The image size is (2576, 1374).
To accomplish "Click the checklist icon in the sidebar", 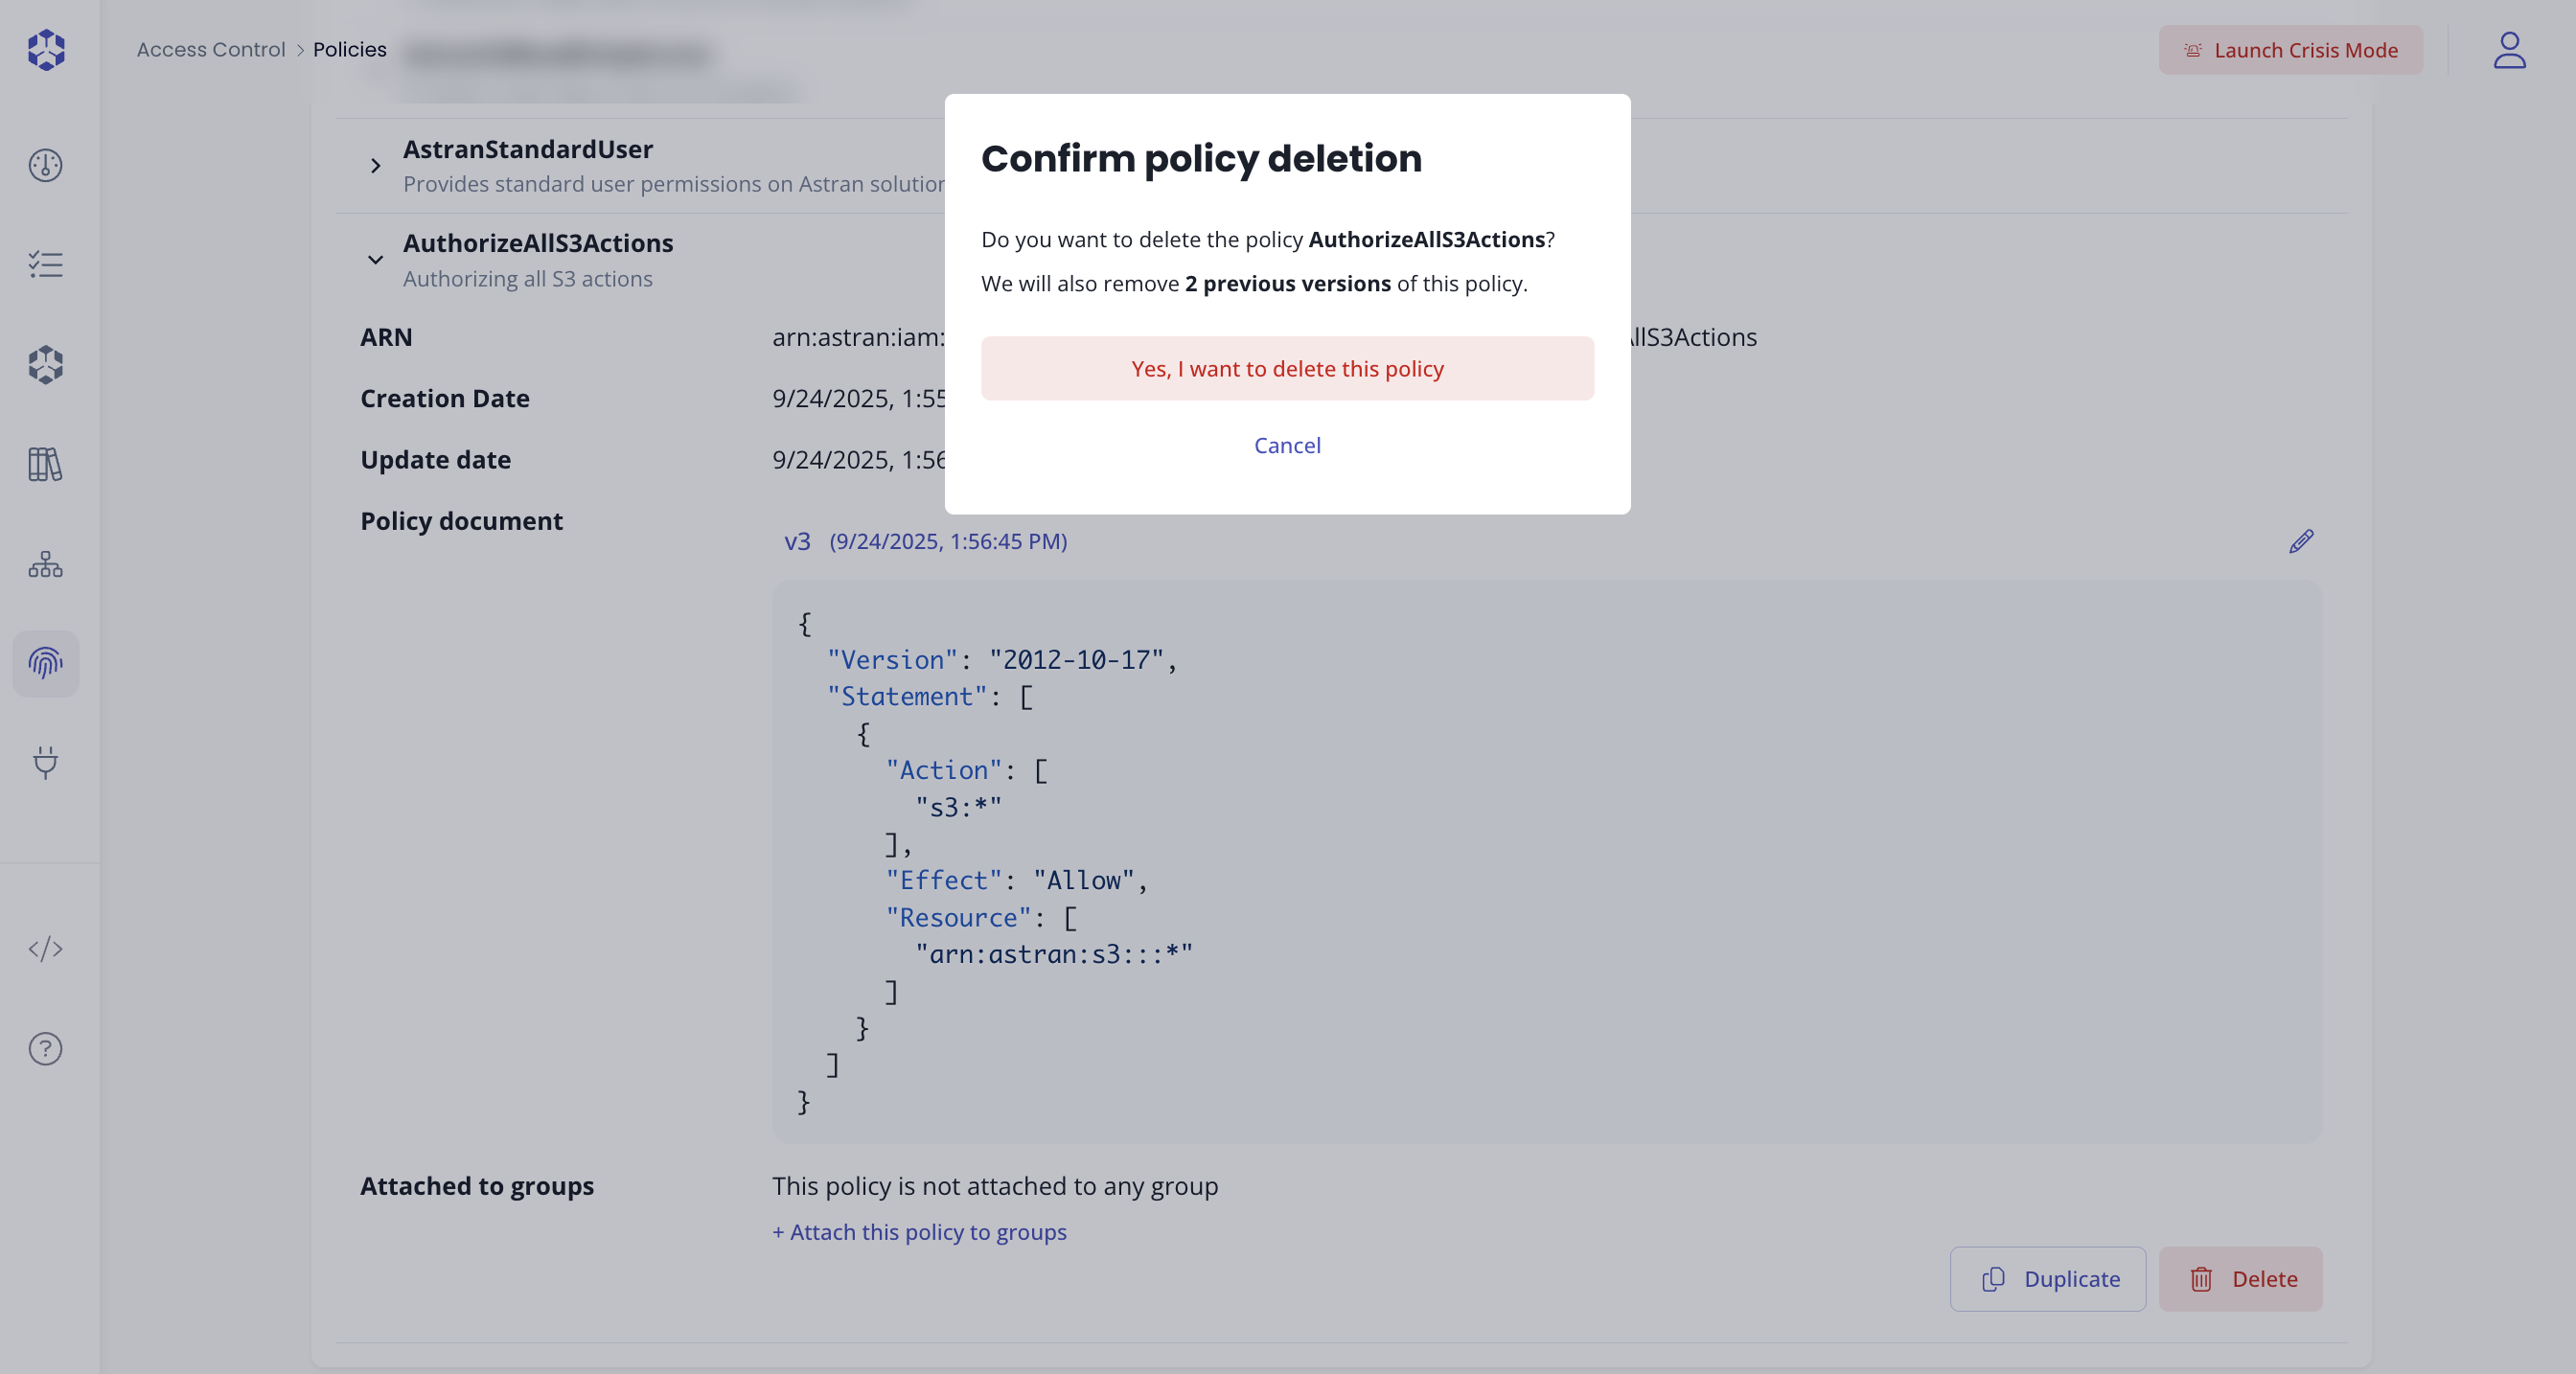I will pos(46,264).
